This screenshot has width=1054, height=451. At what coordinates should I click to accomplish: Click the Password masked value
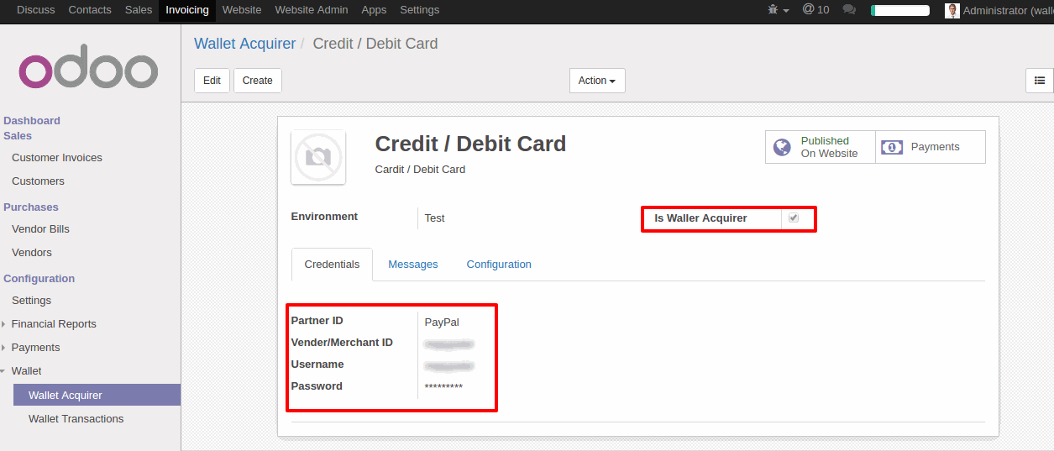(x=443, y=386)
